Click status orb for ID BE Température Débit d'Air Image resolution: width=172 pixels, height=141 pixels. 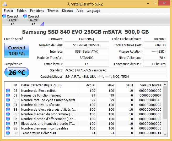click(x=8, y=133)
